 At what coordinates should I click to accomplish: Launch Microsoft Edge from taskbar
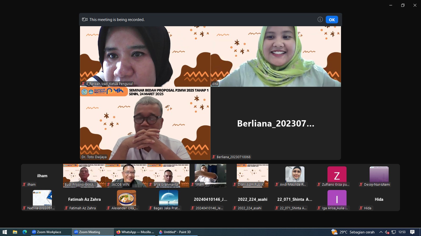point(25,232)
